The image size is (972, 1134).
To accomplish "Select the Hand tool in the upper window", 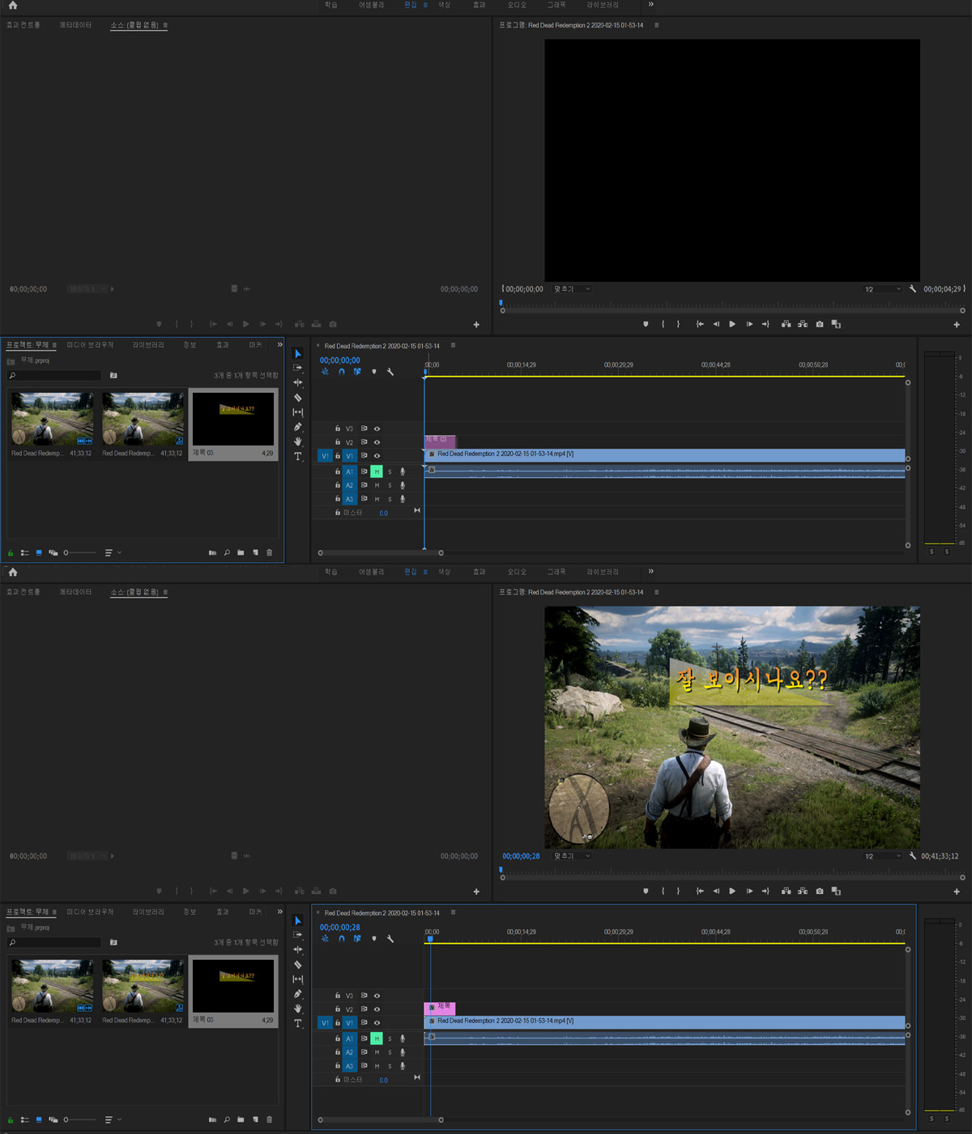I will pos(297,441).
